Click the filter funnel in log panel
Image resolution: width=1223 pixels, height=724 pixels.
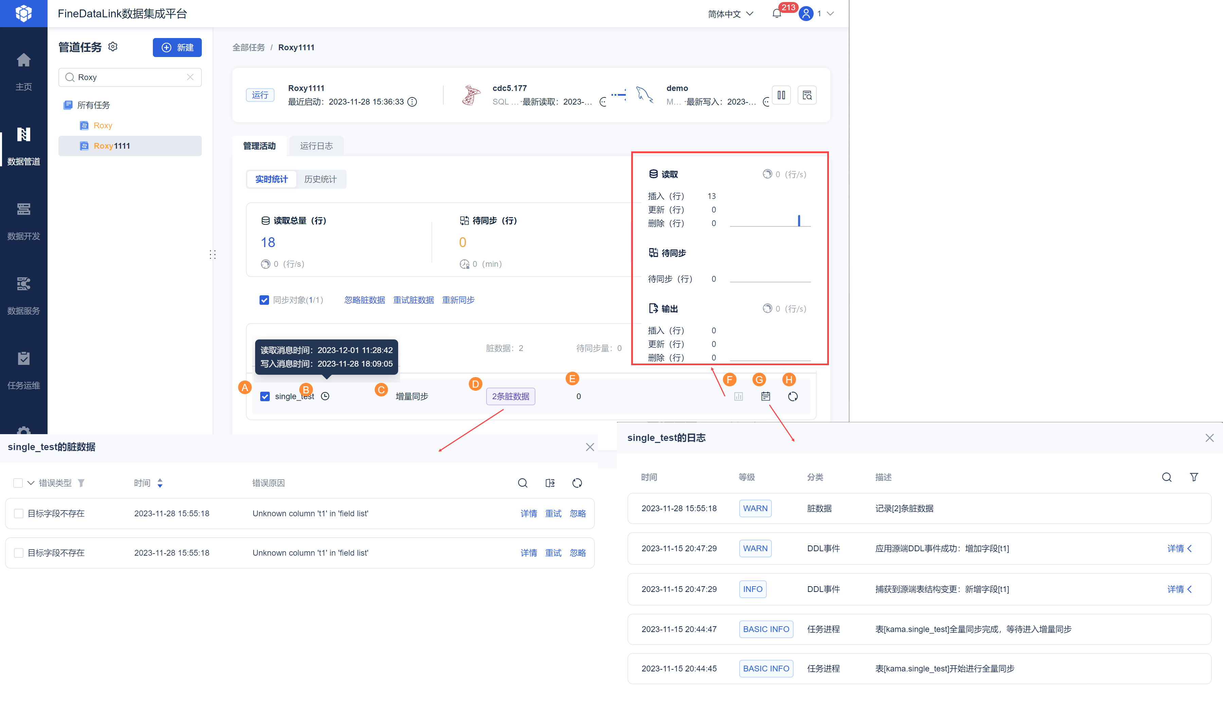click(1194, 477)
